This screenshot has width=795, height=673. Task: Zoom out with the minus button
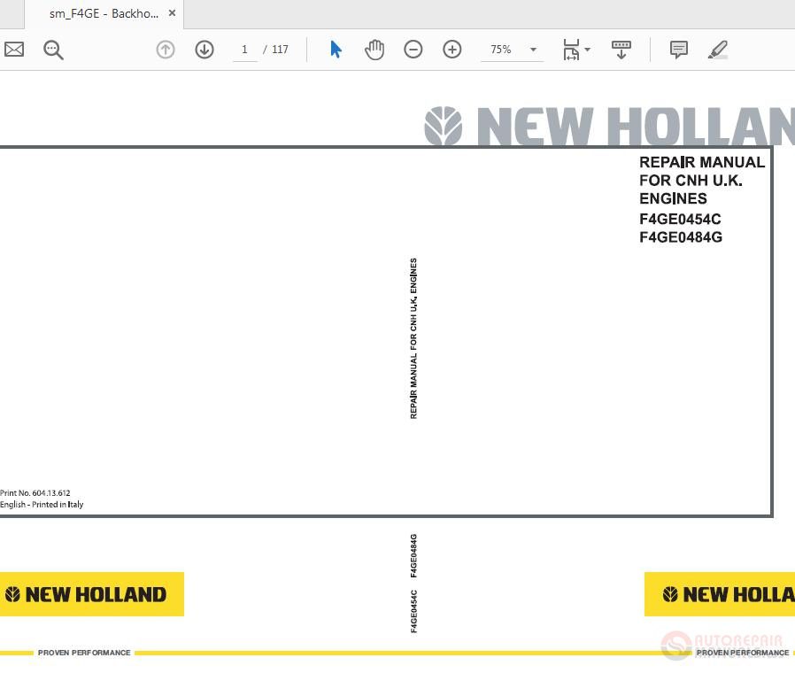click(x=413, y=50)
